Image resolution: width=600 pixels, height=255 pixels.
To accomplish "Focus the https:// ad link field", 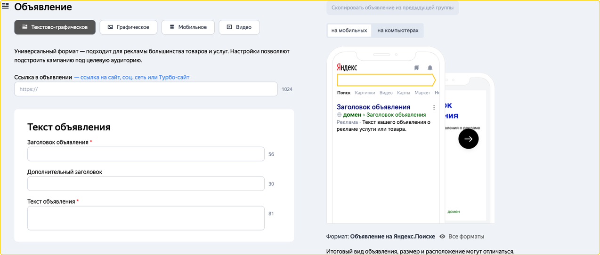I will coord(146,89).
